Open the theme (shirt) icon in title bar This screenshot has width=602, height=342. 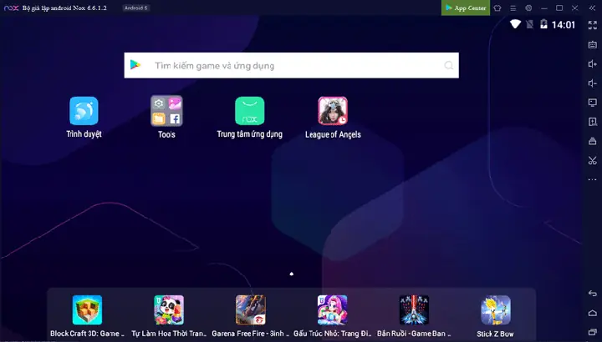[497, 8]
